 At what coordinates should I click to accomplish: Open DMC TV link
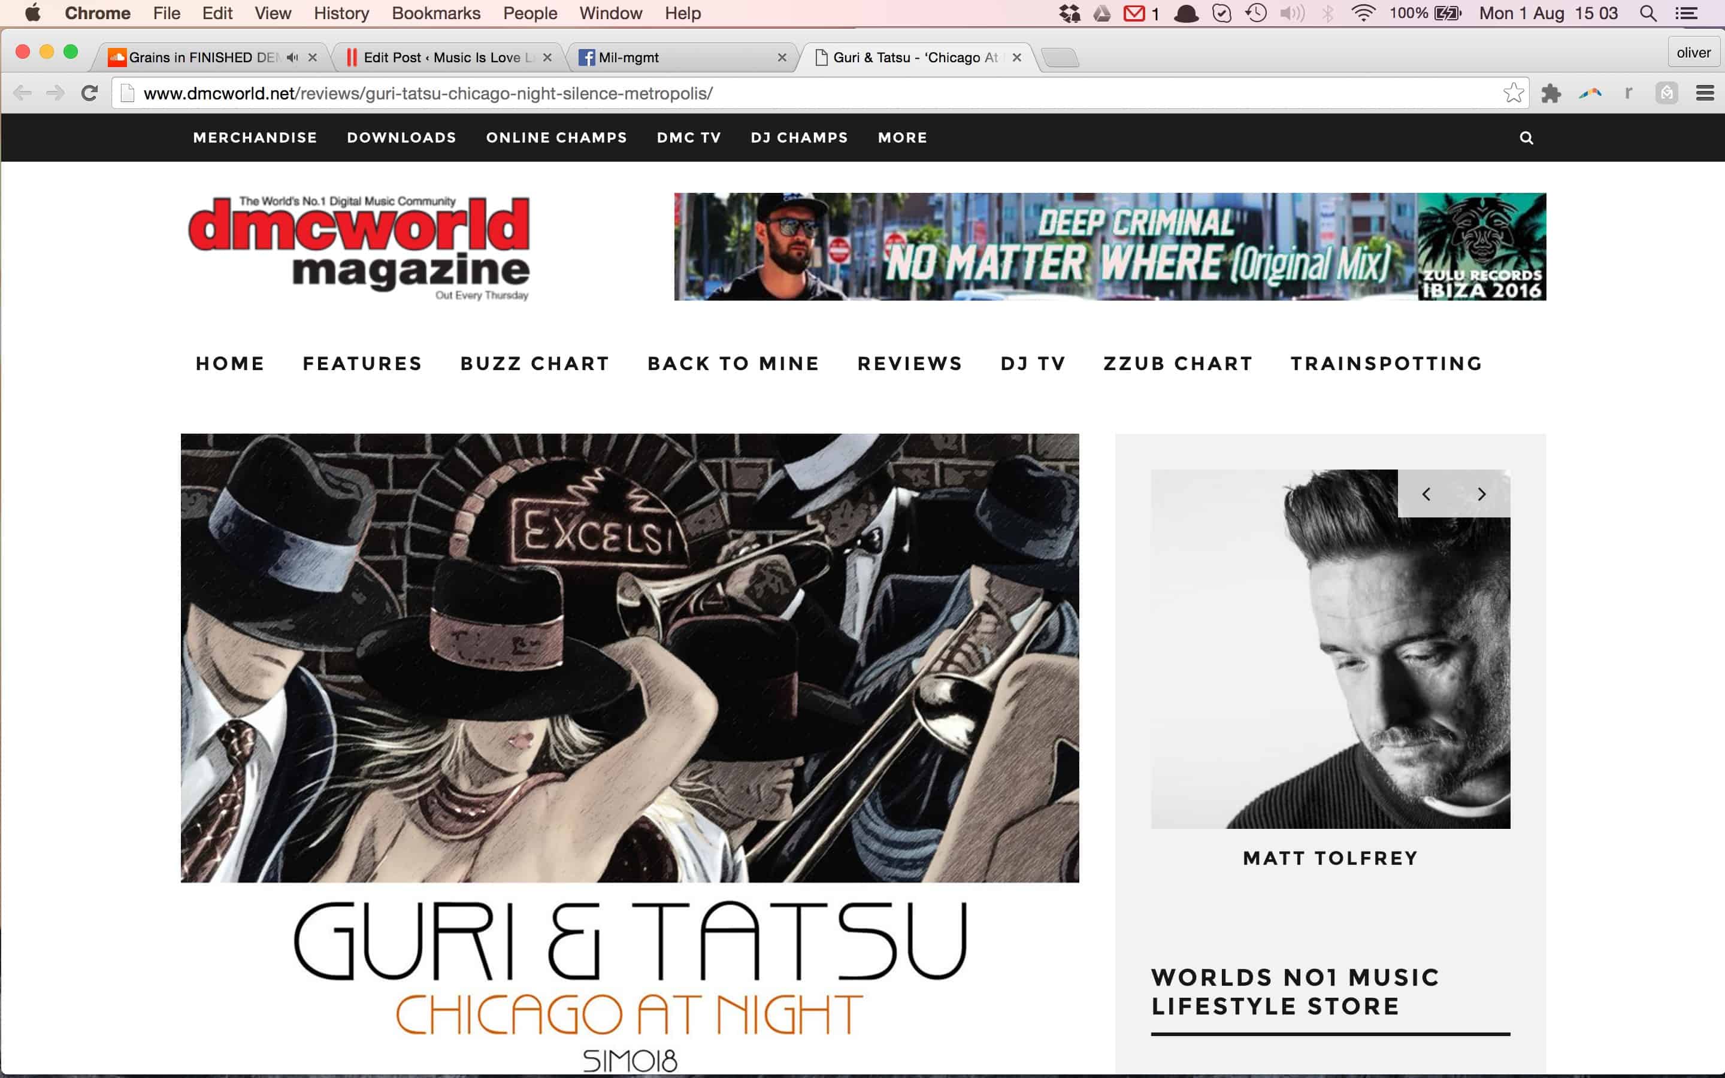point(689,138)
